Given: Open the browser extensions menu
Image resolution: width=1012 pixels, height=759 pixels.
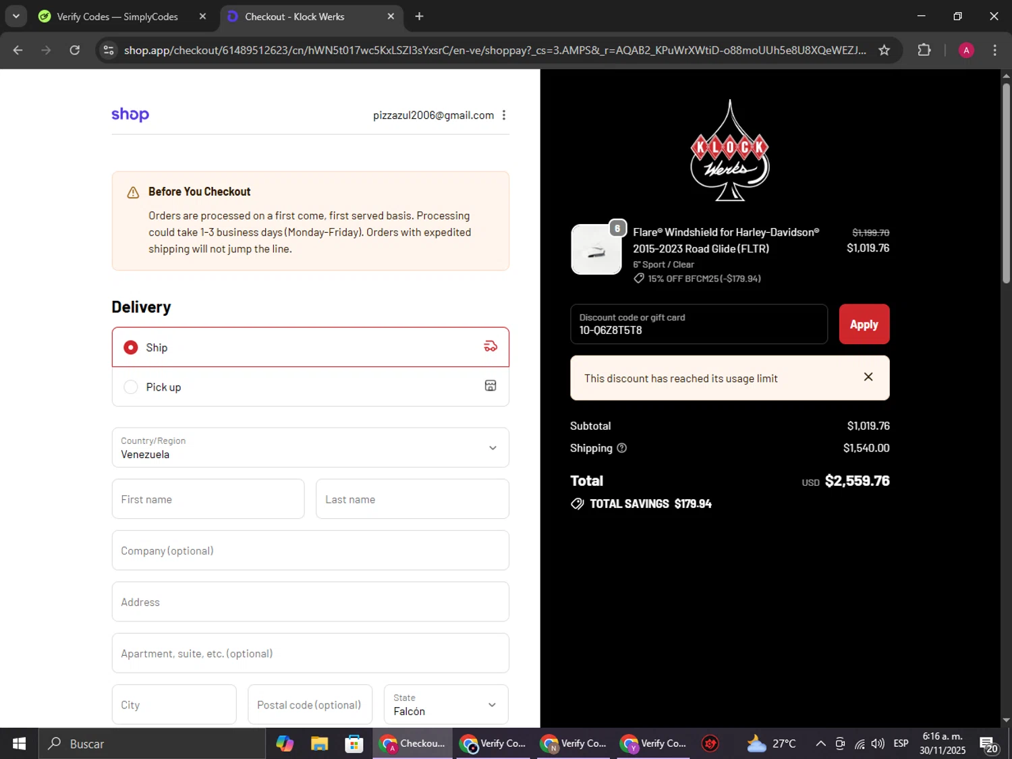Looking at the screenshot, I should 924,50.
